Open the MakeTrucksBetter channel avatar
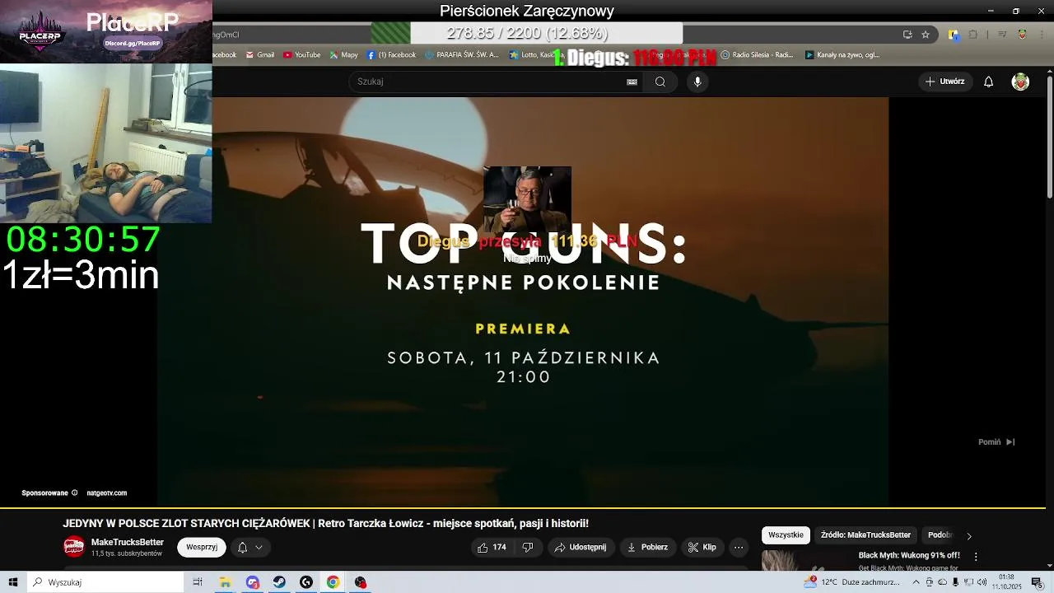The width and height of the screenshot is (1054, 593). pos(74,546)
